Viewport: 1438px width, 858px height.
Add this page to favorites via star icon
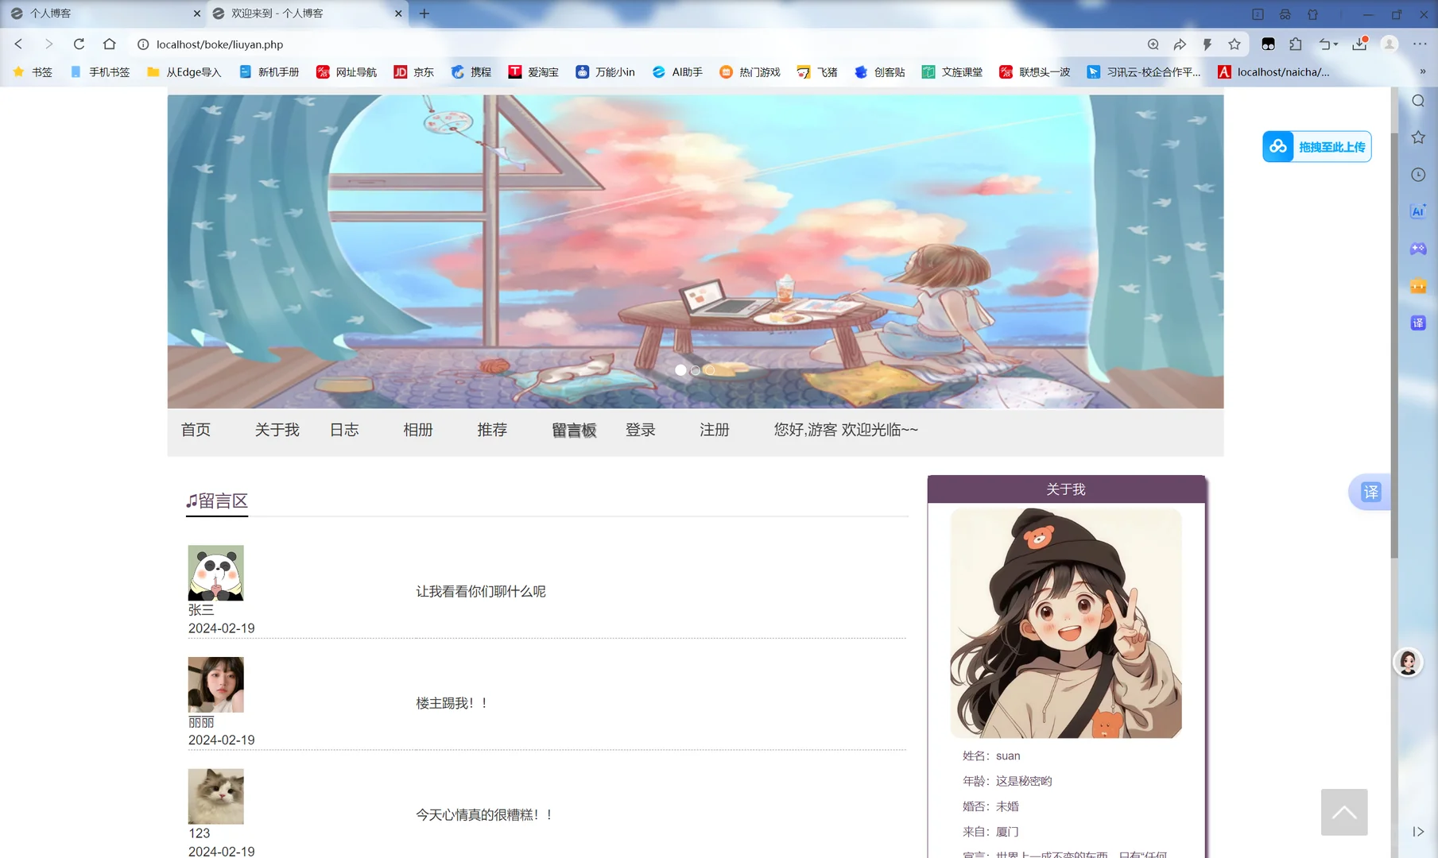(1235, 44)
